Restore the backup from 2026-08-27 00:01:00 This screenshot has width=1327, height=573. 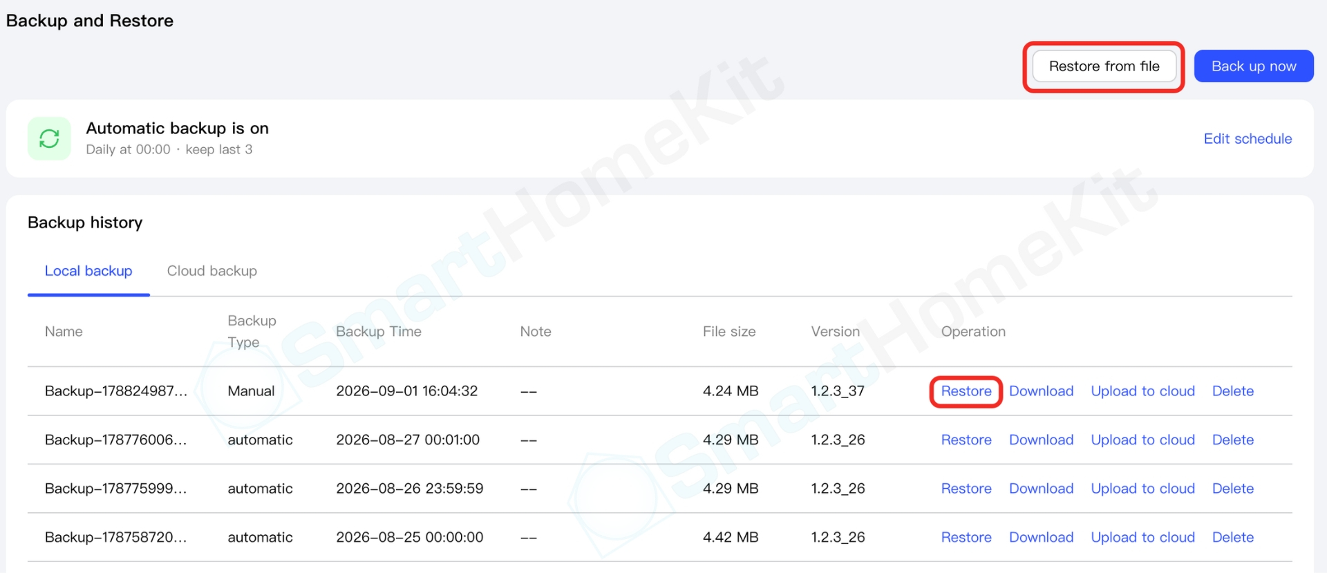point(966,440)
